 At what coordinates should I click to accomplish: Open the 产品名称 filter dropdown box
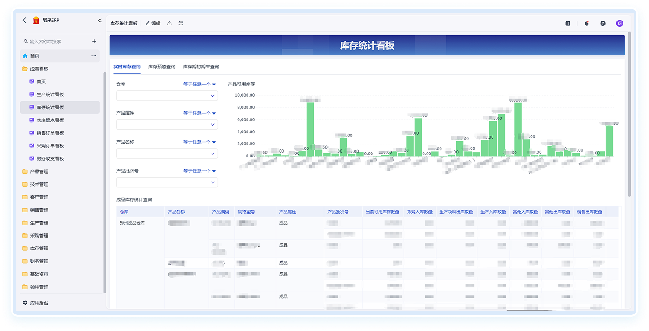167,153
